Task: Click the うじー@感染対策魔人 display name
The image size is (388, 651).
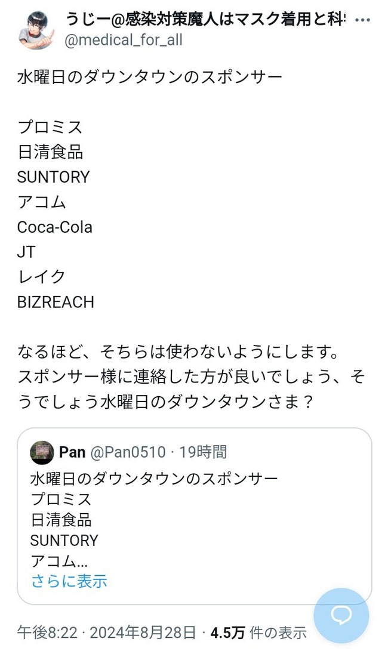Action: click(x=203, y=19)
